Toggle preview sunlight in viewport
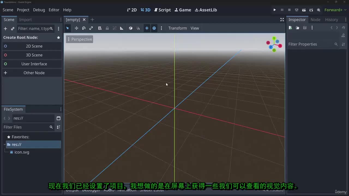The width and height of the screenshot is (349, 196). pyautogui.click(x=147, y=28)
